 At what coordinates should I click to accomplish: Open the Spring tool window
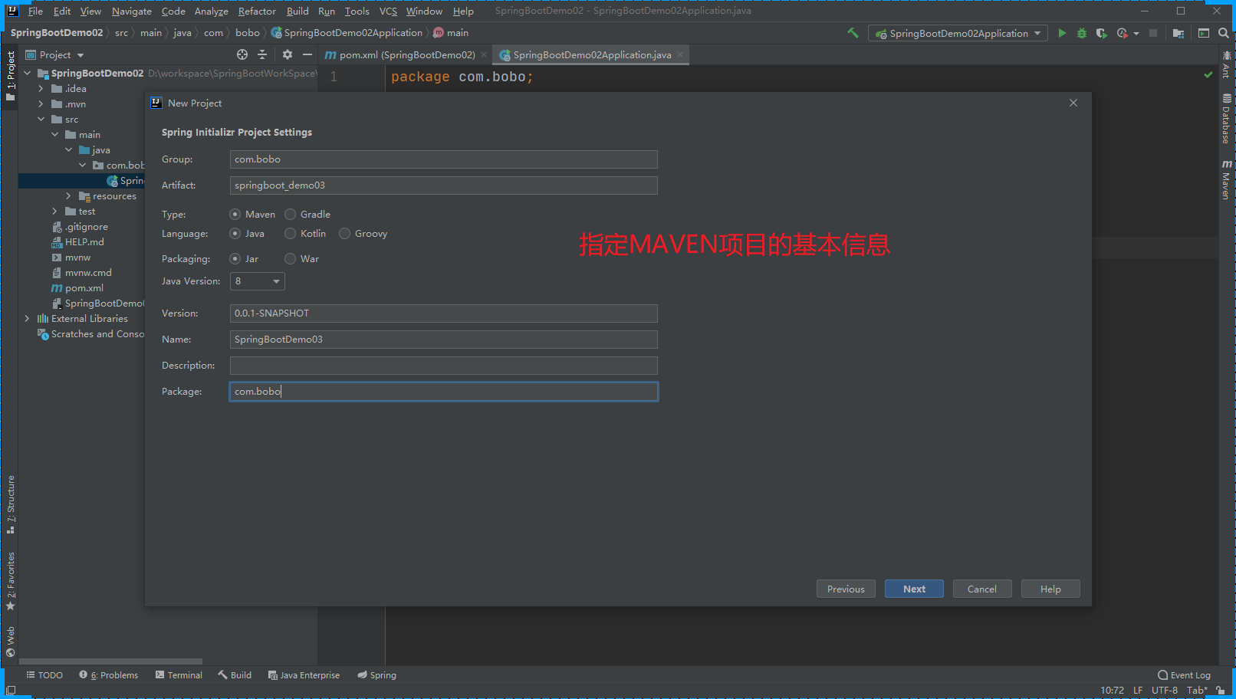(376, 675)
